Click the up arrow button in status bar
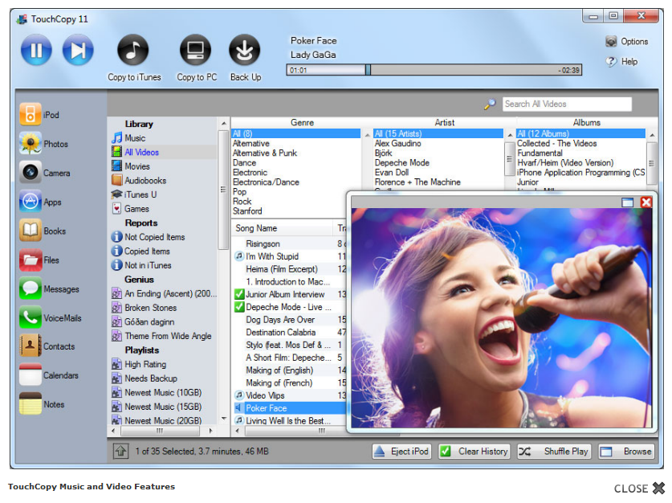Image resolution: width=672 pixels, height=503 pixels. (120, 452)
